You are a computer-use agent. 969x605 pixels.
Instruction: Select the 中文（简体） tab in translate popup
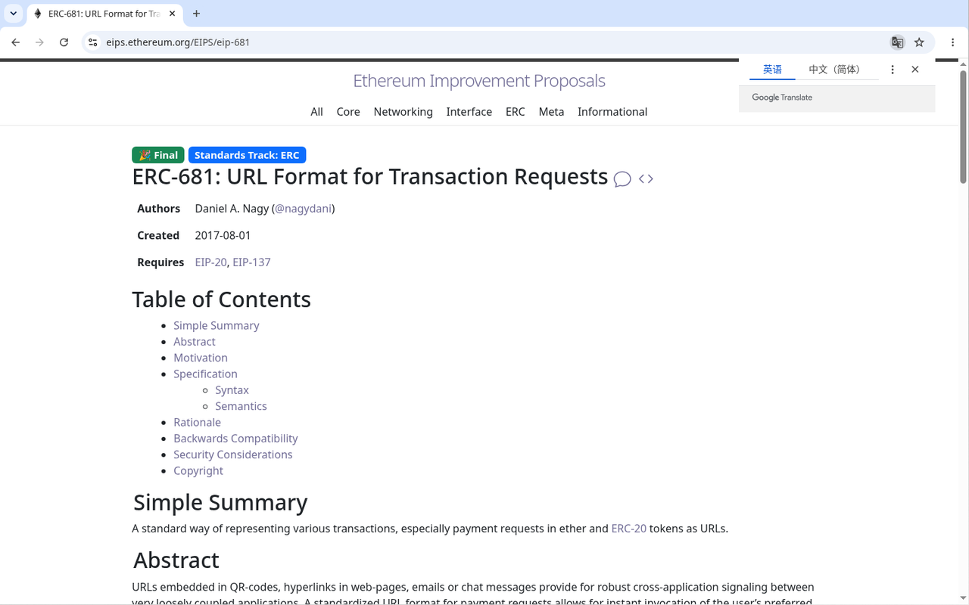pyautogui.click(x=837, y=70)
